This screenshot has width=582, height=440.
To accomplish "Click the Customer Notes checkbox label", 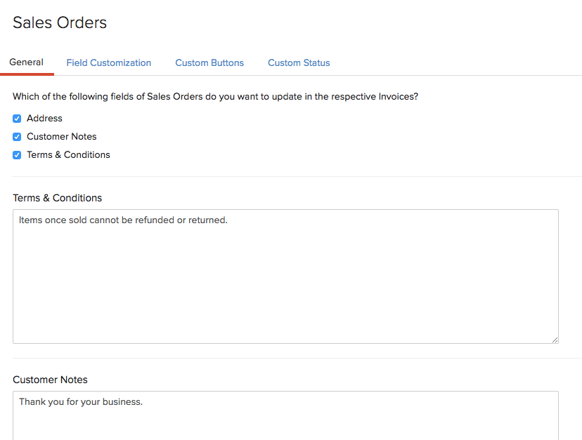I will pyautogui.click(x=61, y=137).
